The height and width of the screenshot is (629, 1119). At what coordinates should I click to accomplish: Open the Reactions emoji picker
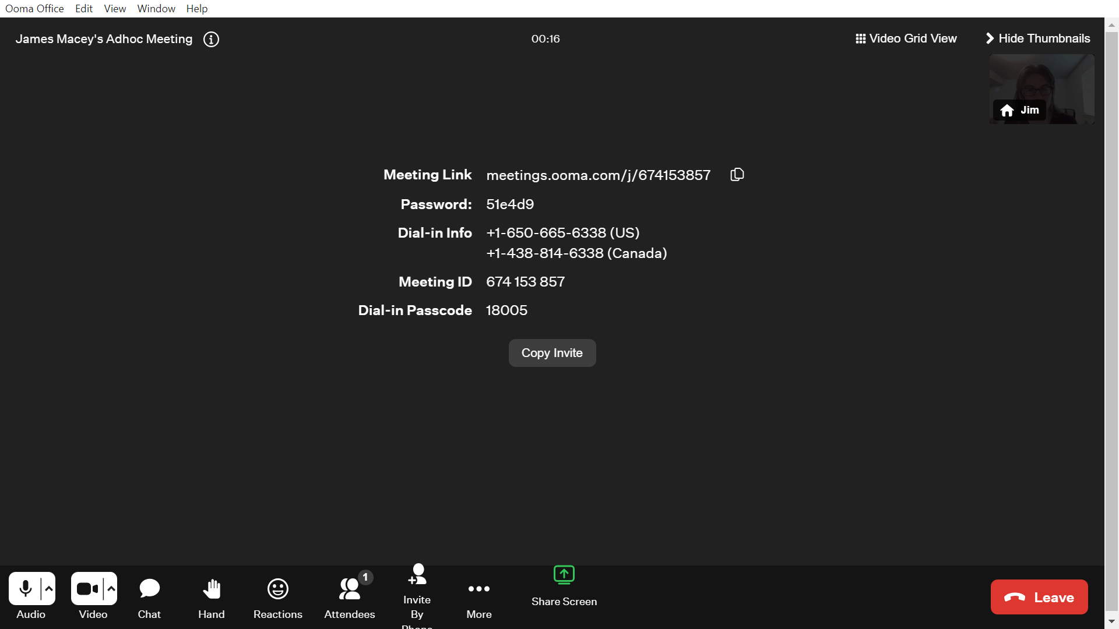pos(278,598)
